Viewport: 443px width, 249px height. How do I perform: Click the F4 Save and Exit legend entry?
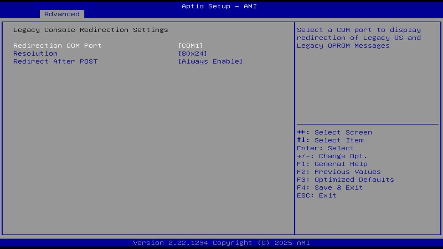pyautogui.click(x=329, y=187)
